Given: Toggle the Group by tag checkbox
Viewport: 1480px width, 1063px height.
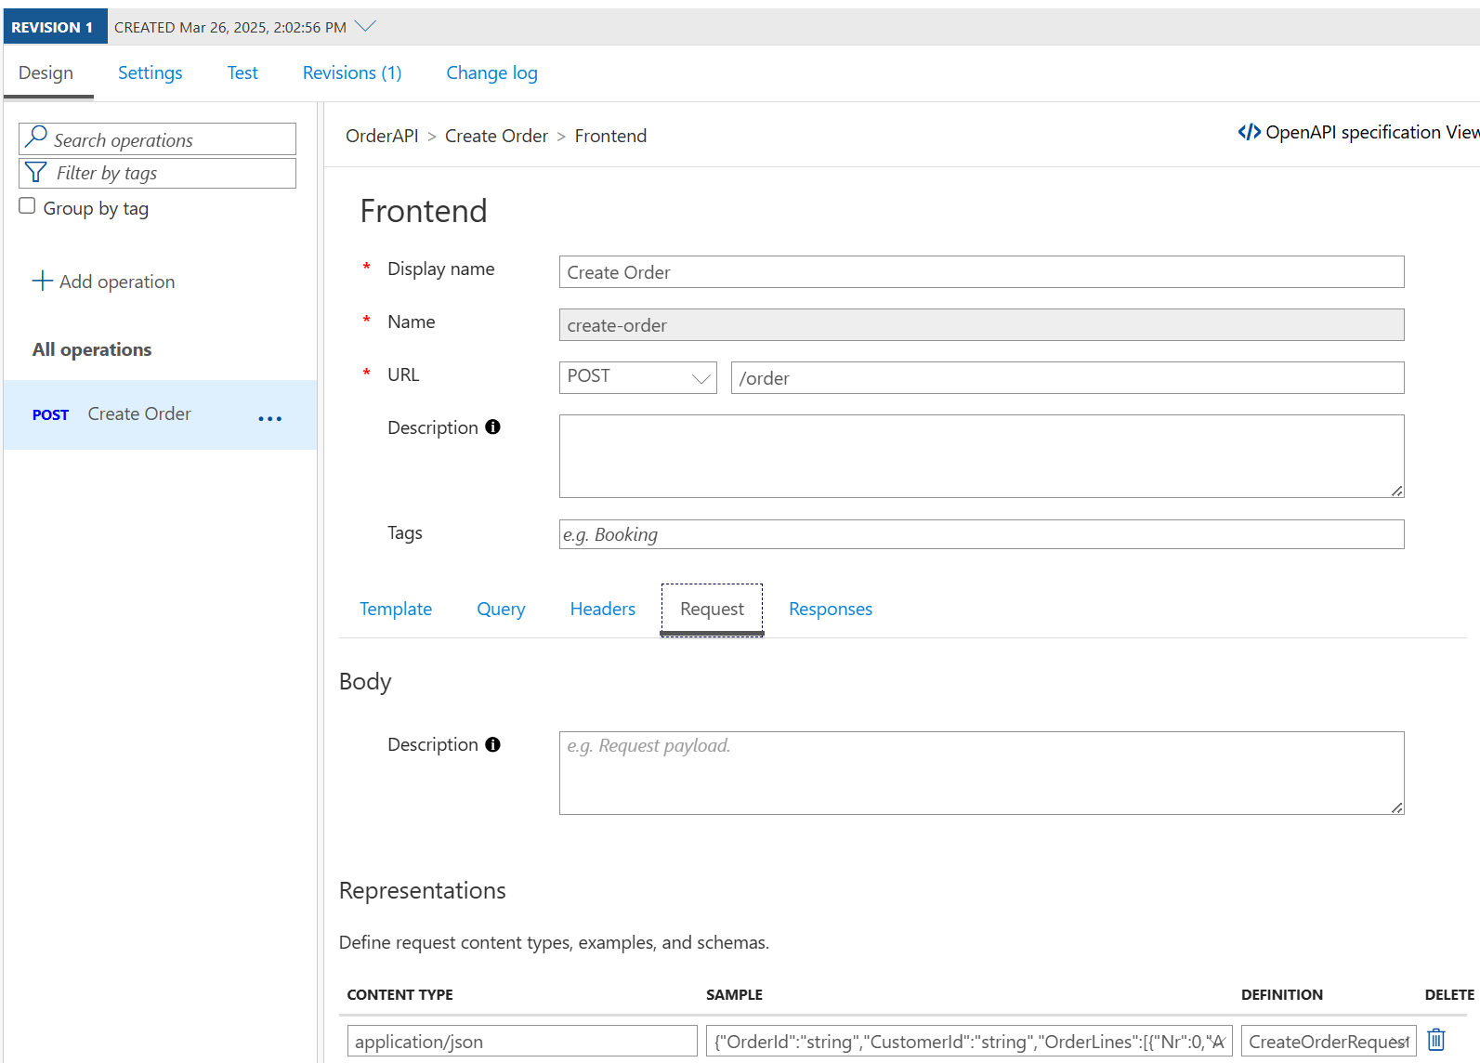Looking at the screenshot, I should point(27,206).
